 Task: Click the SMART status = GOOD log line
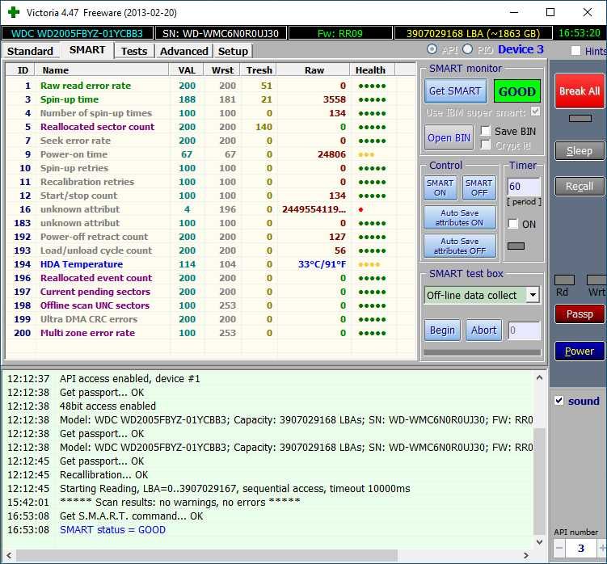click(x=112, y=529)
